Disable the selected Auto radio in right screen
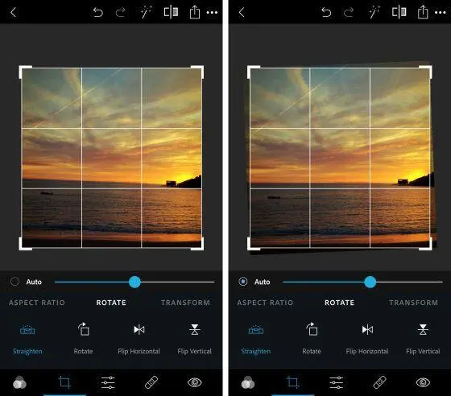Screen dimensions: 451x396 point(243,282)
